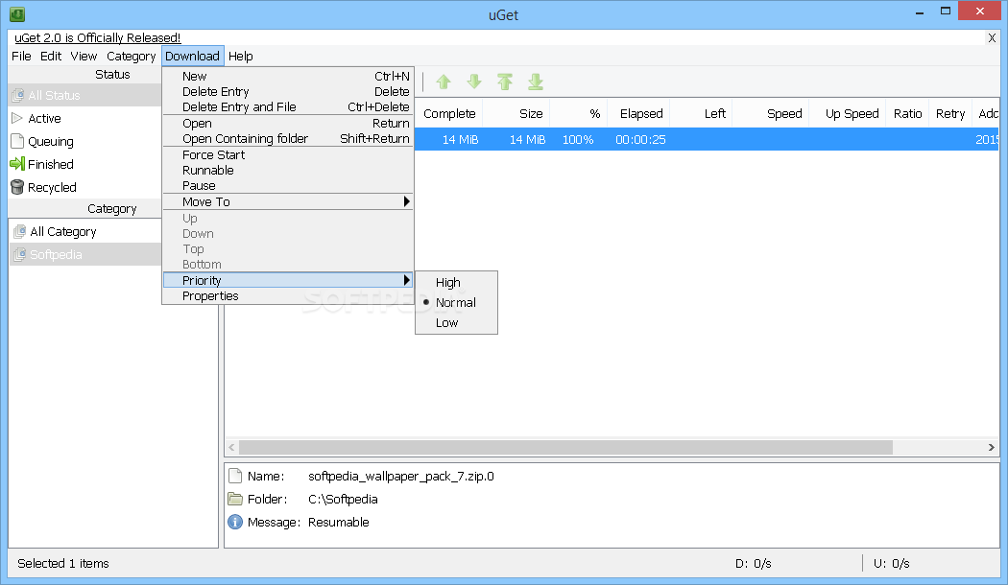1008x585 pixels.
Task: Choose Delete Entry in Download menu
Action: [x=288, y=92]
